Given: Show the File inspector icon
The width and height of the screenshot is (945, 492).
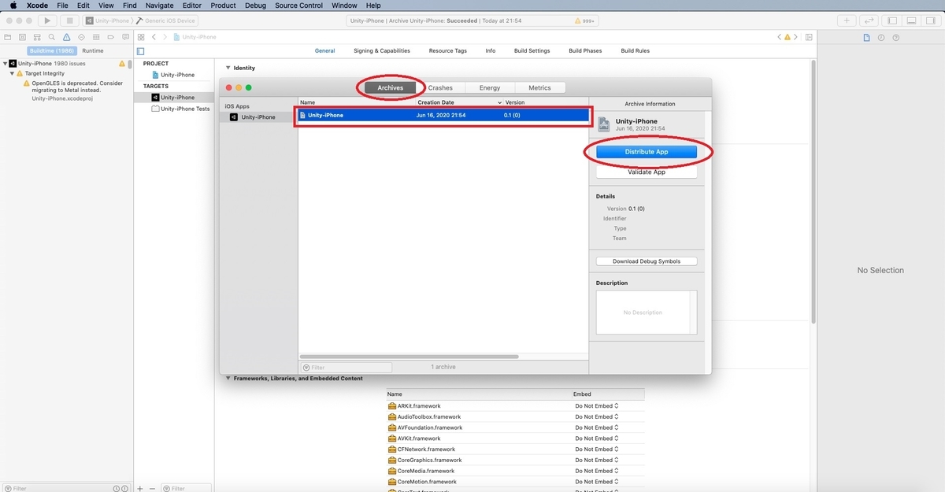Looking at the screenshot, I should pyautogui.click(x=867, y=37).
